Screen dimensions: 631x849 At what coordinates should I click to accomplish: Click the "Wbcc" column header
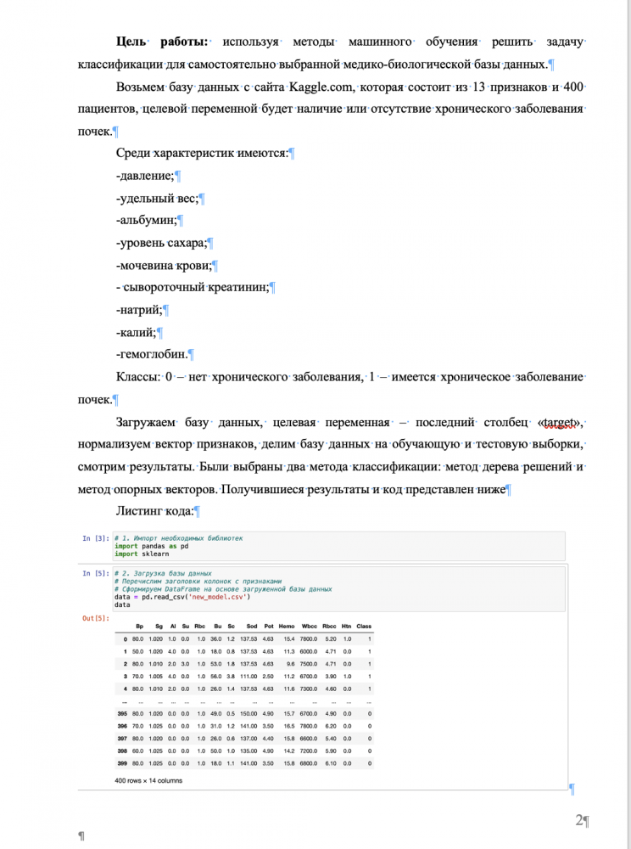[310, 626]
